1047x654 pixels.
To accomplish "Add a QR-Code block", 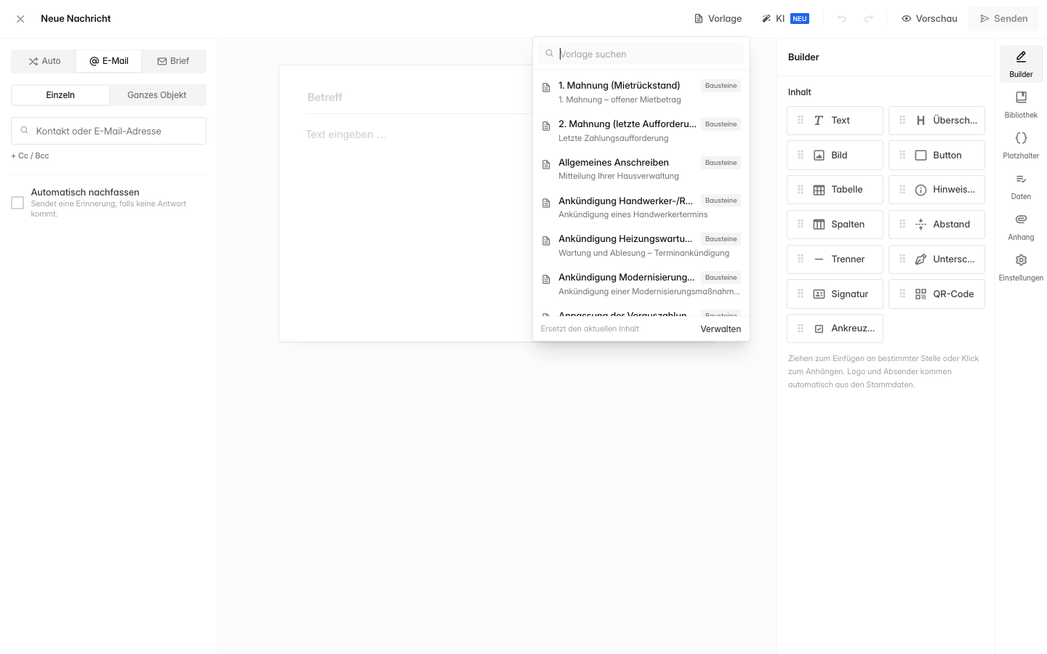I will 936,294.
